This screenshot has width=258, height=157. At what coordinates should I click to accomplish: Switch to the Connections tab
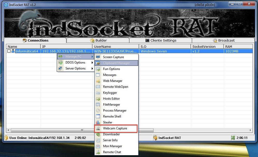coord(35,40)
